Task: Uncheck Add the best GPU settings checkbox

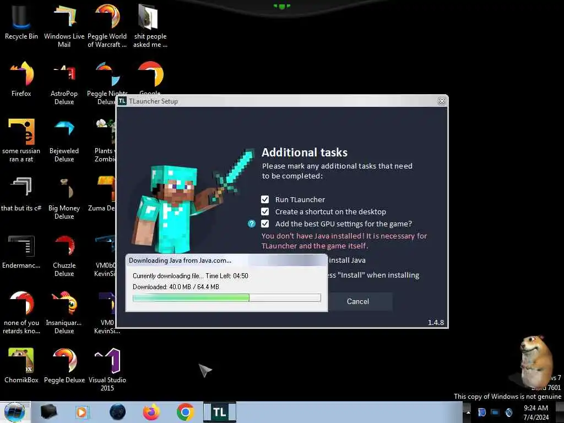Action: [x=265, y=224]
